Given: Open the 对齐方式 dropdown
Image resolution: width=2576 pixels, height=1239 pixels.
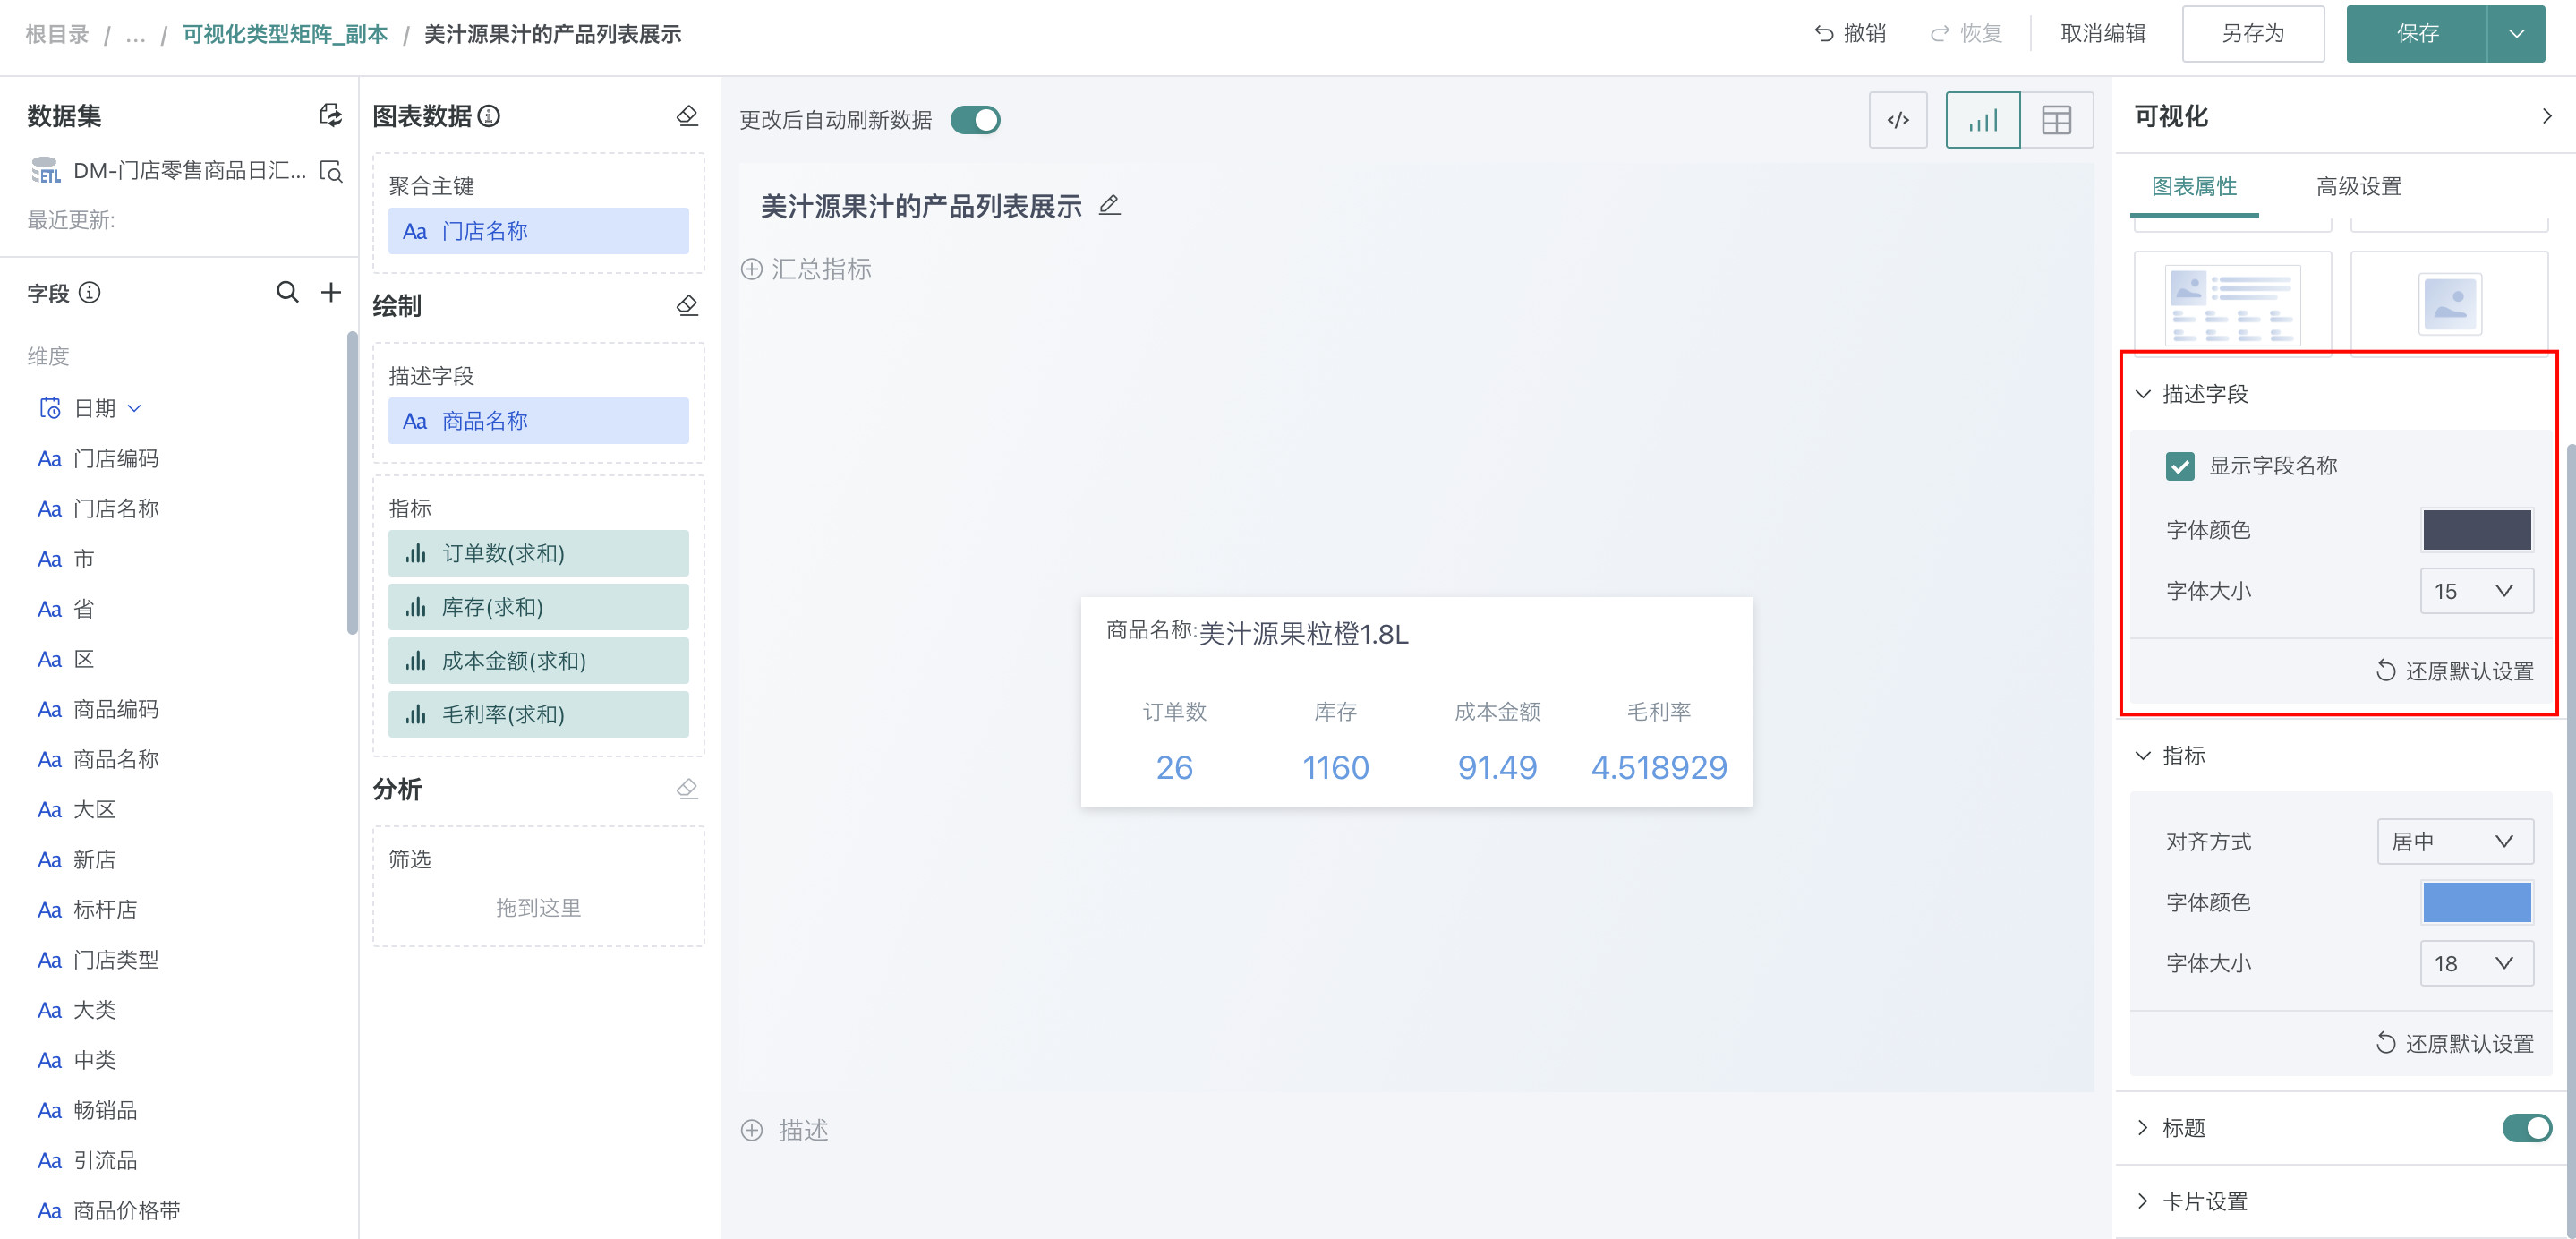Looking at the screenshot, I should coord(2454,841).
